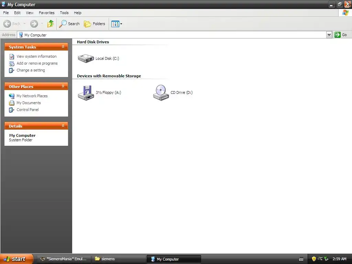This screenshot has height=264, width=352.
Task: Open the File menu
Action: click(6, 13)
